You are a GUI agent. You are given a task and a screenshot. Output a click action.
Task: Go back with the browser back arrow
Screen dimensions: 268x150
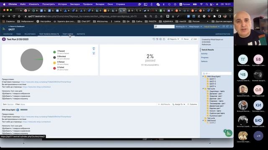(x=4, y=16)
